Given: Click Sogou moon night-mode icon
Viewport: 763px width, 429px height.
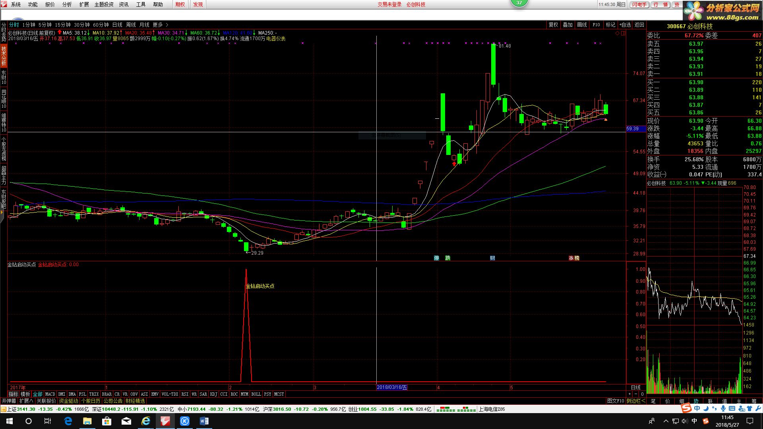Looking at the screenshot, I should click(x=706, y=408).
